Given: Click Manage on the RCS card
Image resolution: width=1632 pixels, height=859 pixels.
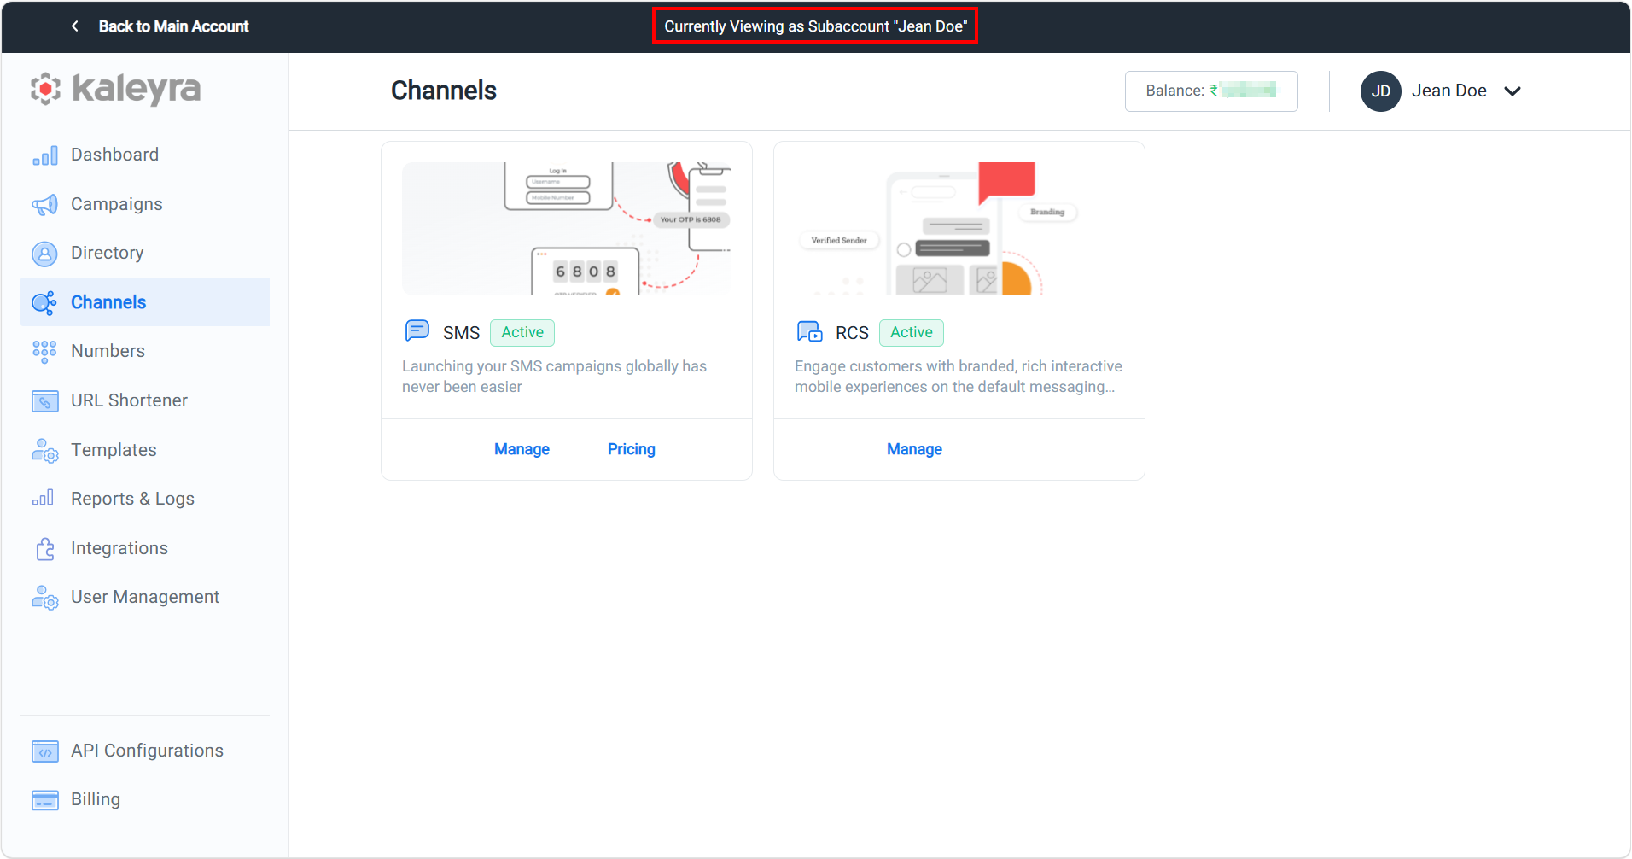Looking at the screenshot, I should pos(914,449).
